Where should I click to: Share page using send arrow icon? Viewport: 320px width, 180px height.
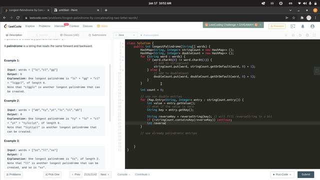click(286, 18)
